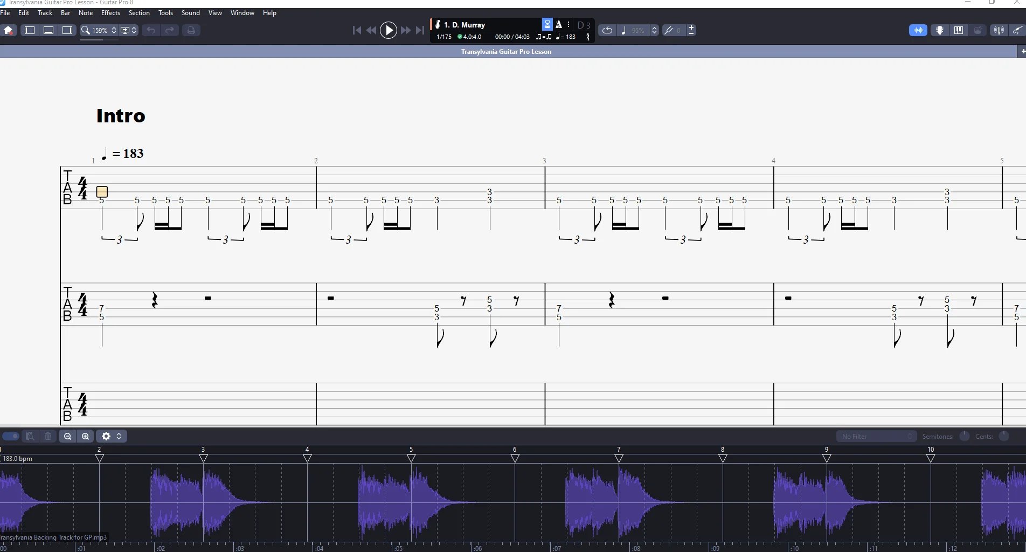This screenshot has width=1026, height=552.
Task: Click the audio file import icon
Action: coord(30,436)
